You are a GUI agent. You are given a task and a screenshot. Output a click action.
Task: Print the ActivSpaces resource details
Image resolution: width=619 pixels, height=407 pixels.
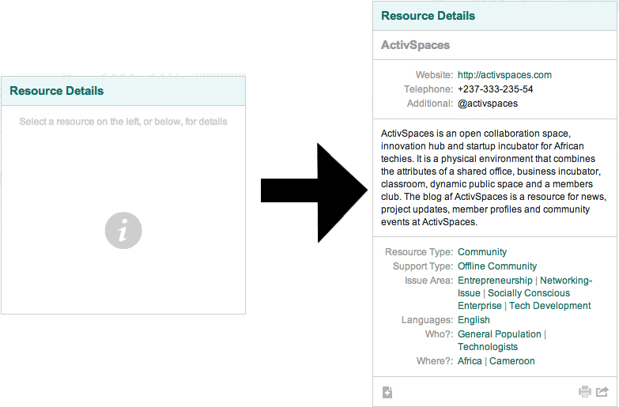[x=584, y=392]
